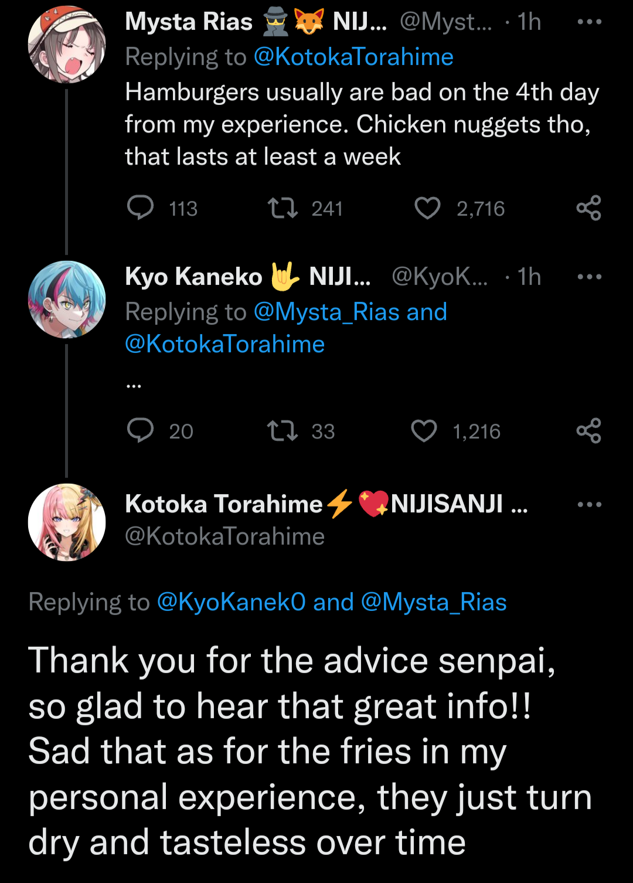The image size is (633, 883).
Task: Open more options on Kyo Kaneko's tweet
Action: [589, 277]
